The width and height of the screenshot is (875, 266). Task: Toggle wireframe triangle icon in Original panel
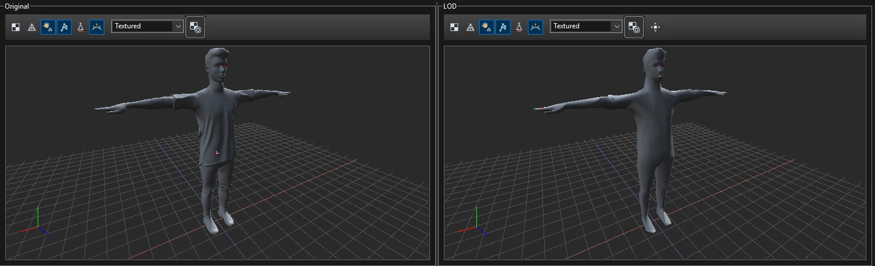32,27
